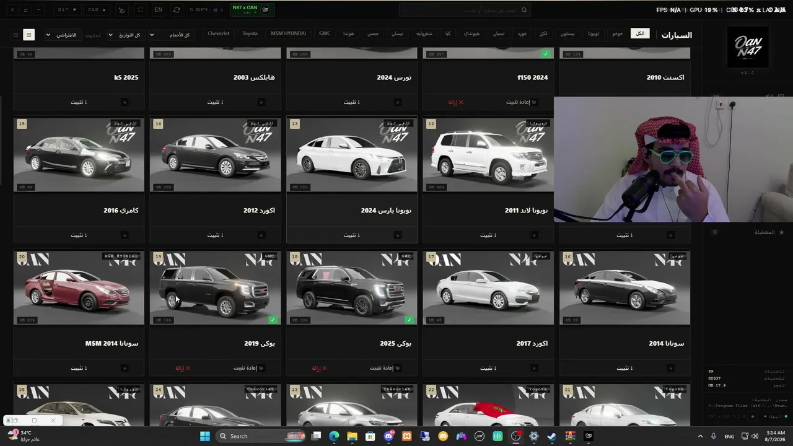Select the لكزز filter tab
Screen dimensions: 793x446
(x=543, y=33)
